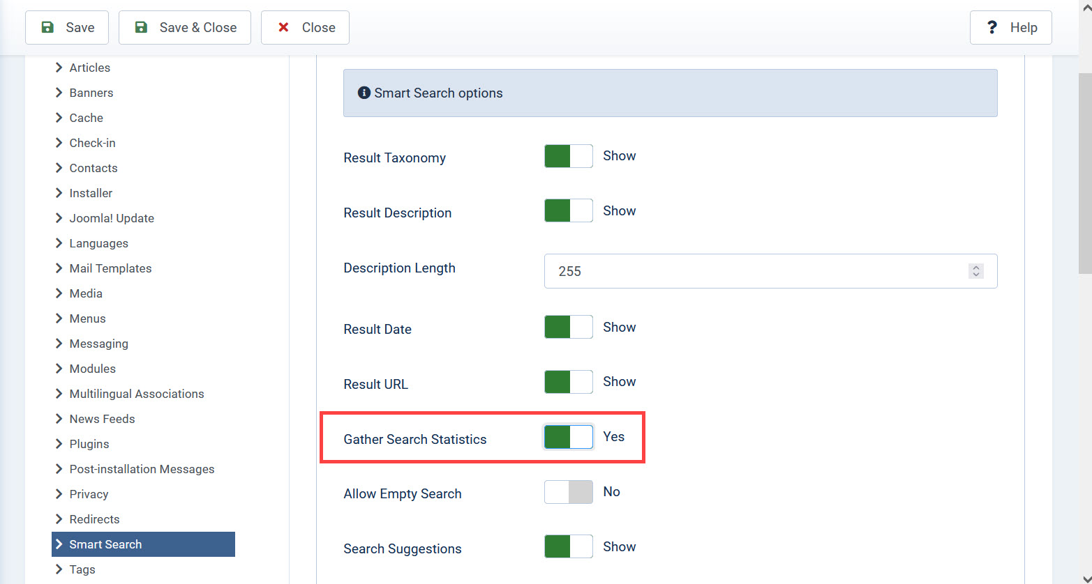Click into the Description Length field
This screenshot has width=1092, height=584.
pos(754,271)
